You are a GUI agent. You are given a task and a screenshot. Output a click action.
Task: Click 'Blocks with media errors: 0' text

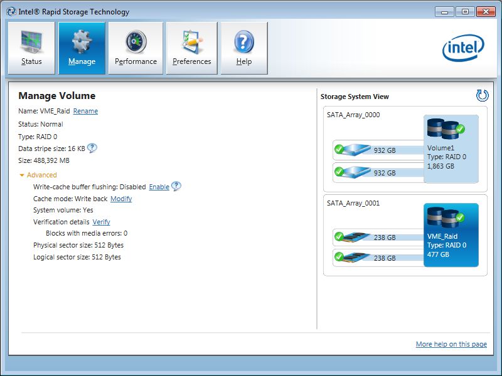pos(87,233)
